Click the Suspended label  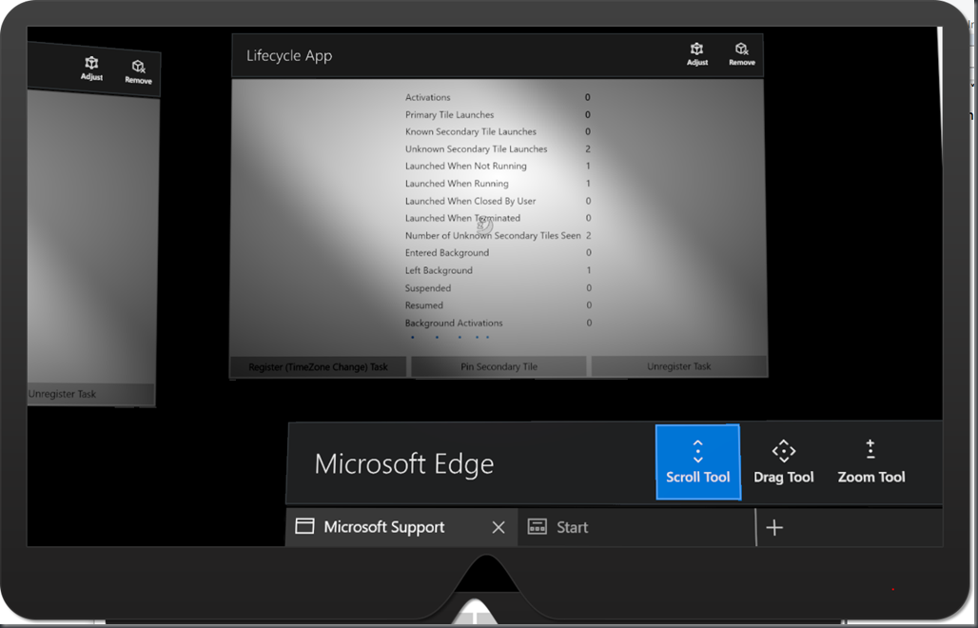(428, 288)
